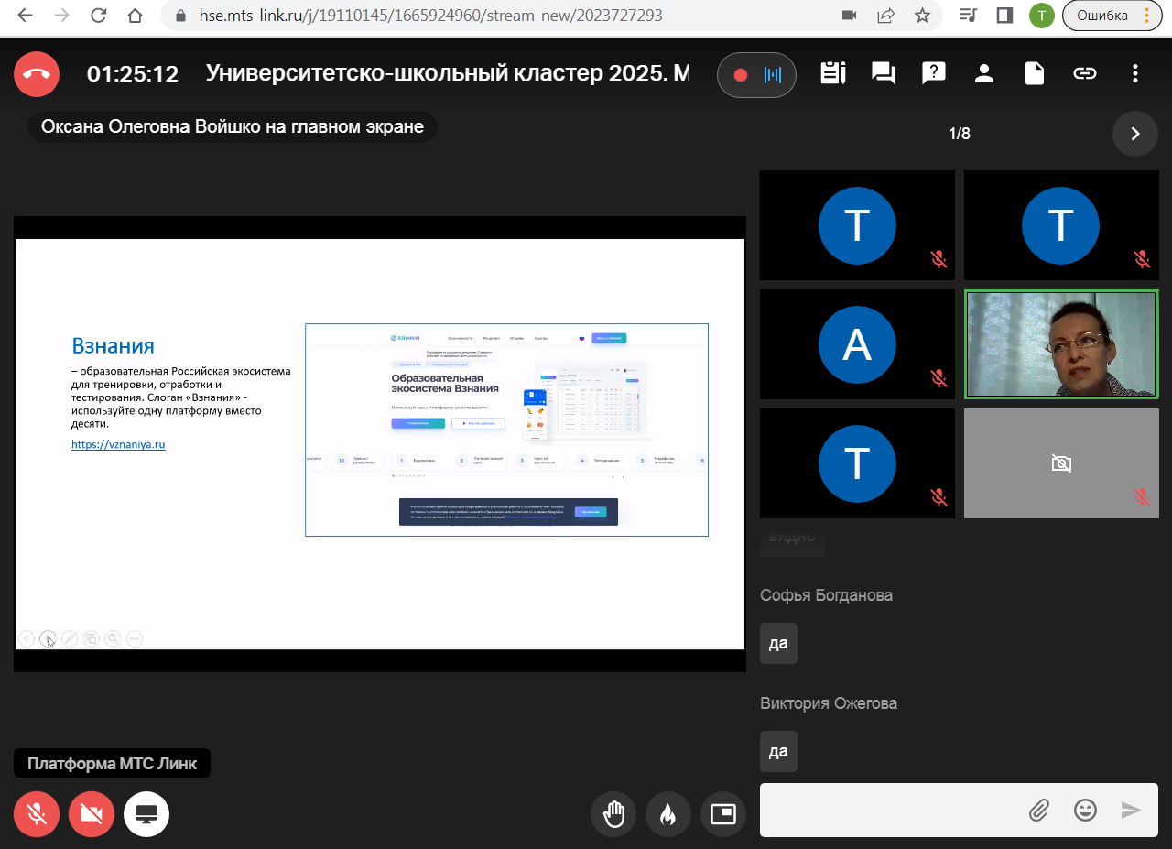Open the files document icon
The width and height of the screenshot is (1172, 849).
[x=1035, y=74]
